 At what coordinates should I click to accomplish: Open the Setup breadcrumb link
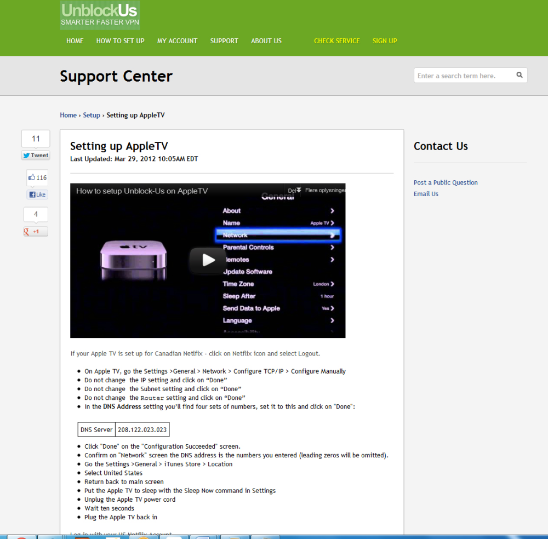(x=92, y=115)
